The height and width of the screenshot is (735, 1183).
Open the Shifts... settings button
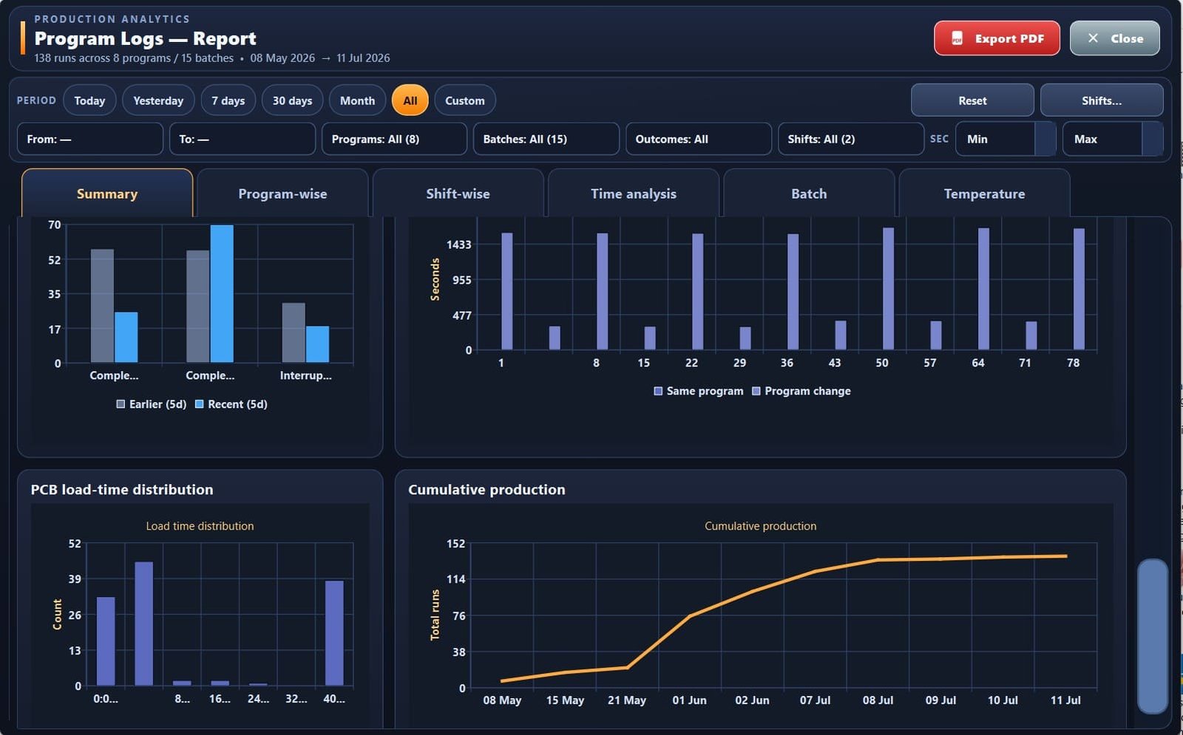coord(1102,100)
